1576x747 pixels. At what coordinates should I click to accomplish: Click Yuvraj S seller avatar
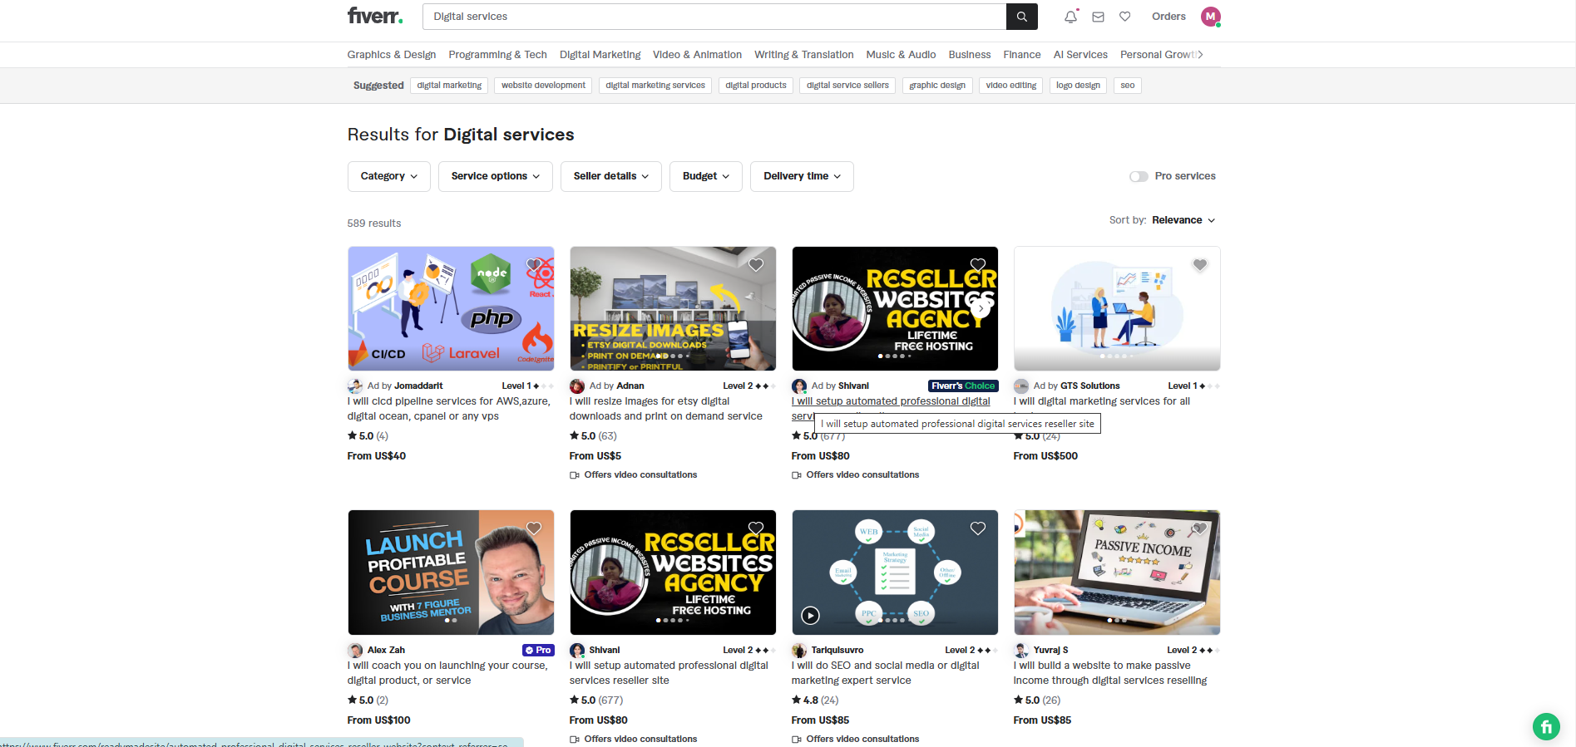(1021, 651)
